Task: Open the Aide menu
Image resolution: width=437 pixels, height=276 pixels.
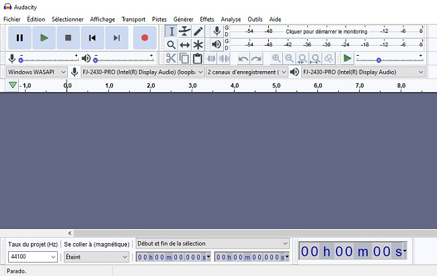Action: point(275,19)
